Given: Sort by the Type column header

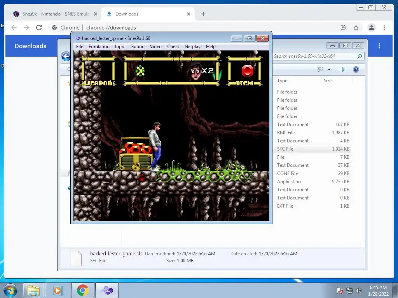Looking at the screenshot, I should click(x=298, y=81).
